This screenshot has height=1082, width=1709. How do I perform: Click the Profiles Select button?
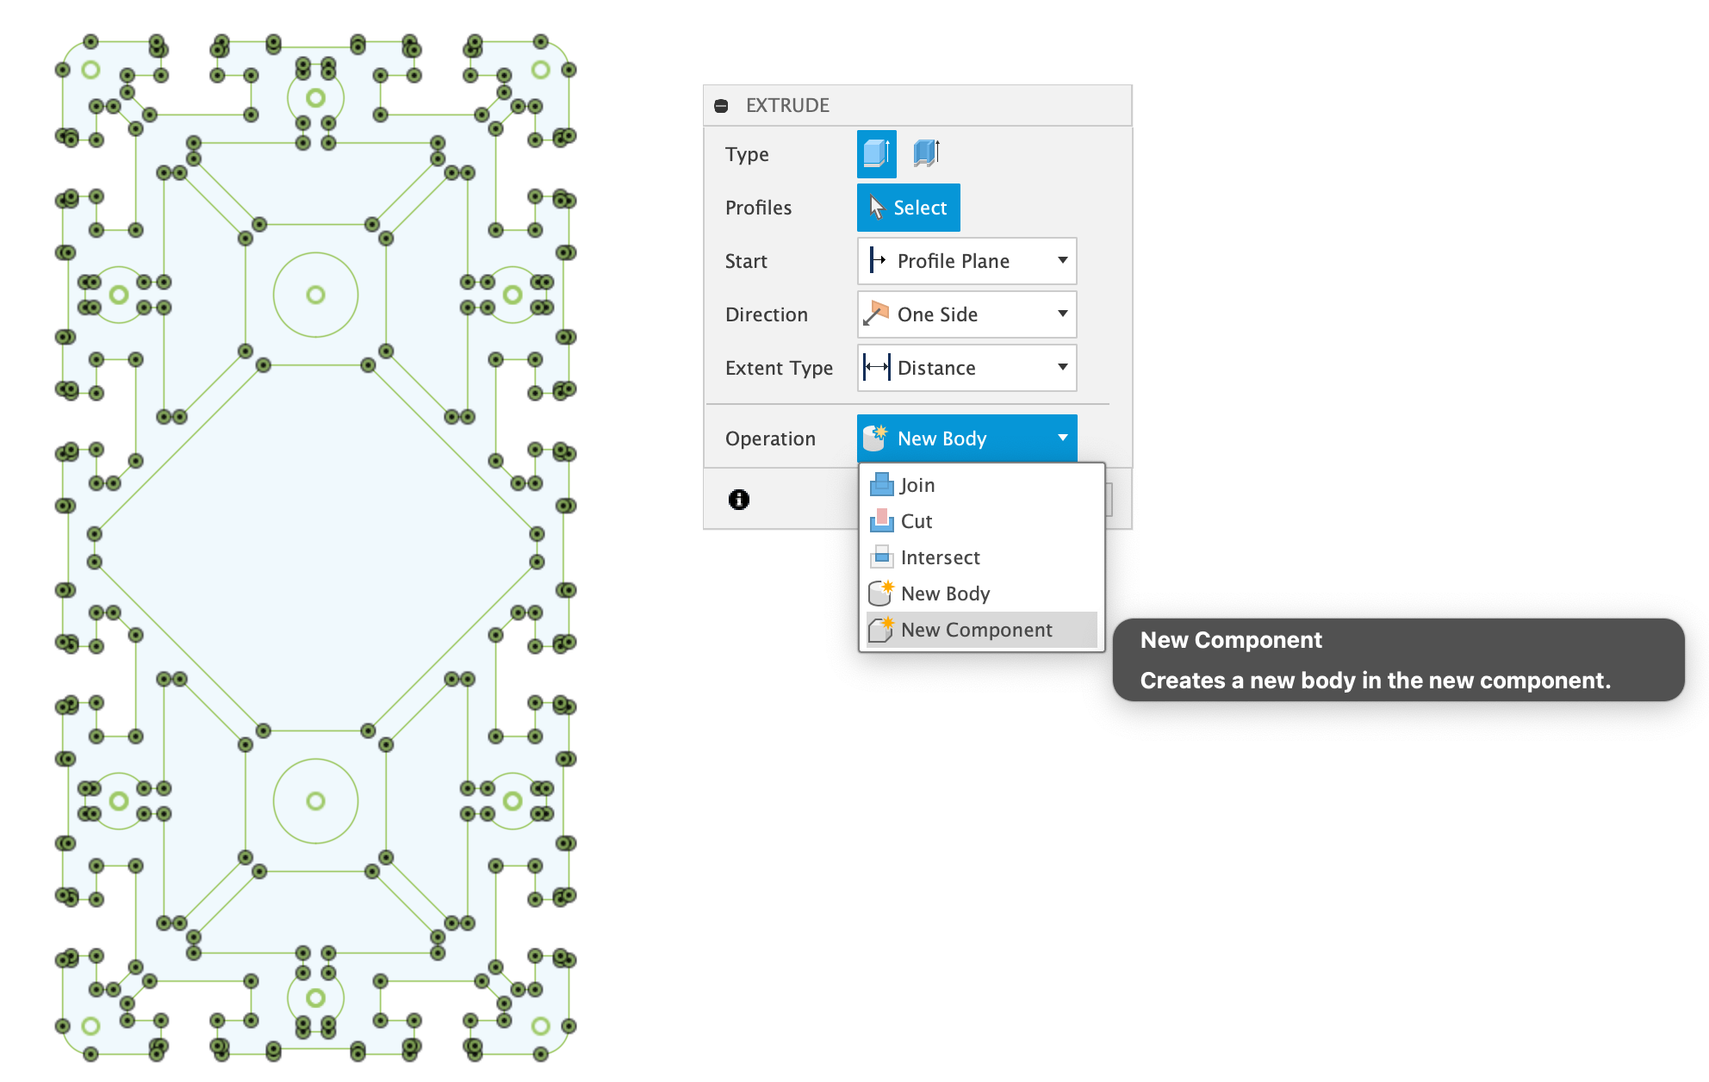coord(908,208)
